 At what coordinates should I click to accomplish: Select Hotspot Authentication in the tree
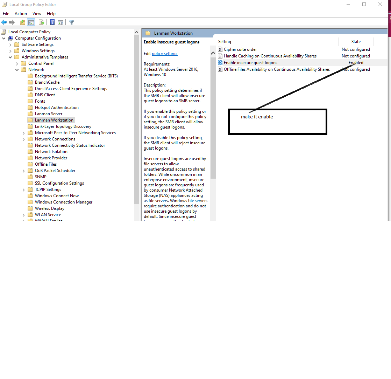(x=57, y=107)
